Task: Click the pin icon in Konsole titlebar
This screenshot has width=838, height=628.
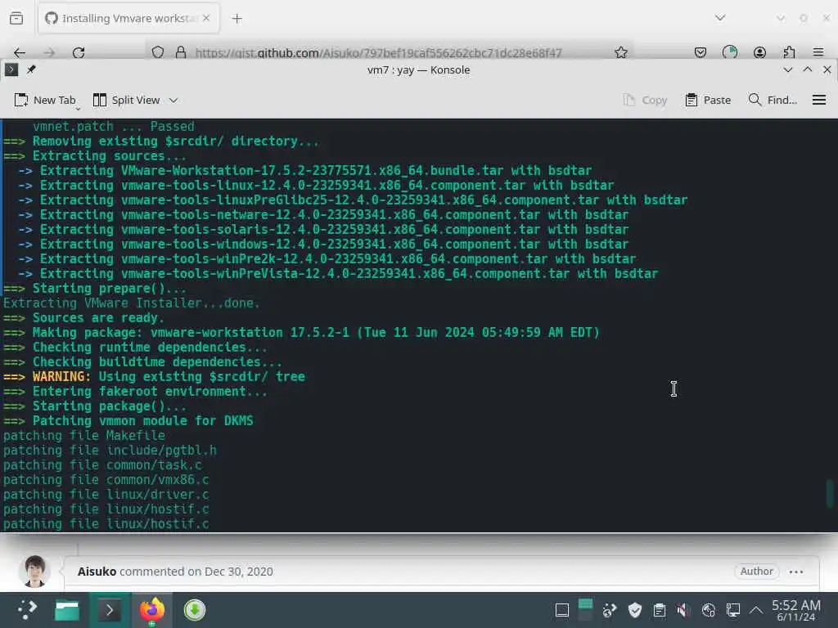Action: (31, 70)
